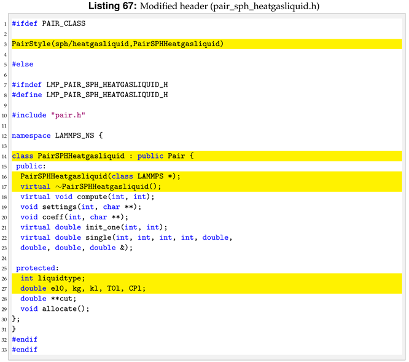Click highlighted 'double el0, kg, kl, T0l, CPl;' line
The image size is (409, 362).
coord(83,288)
